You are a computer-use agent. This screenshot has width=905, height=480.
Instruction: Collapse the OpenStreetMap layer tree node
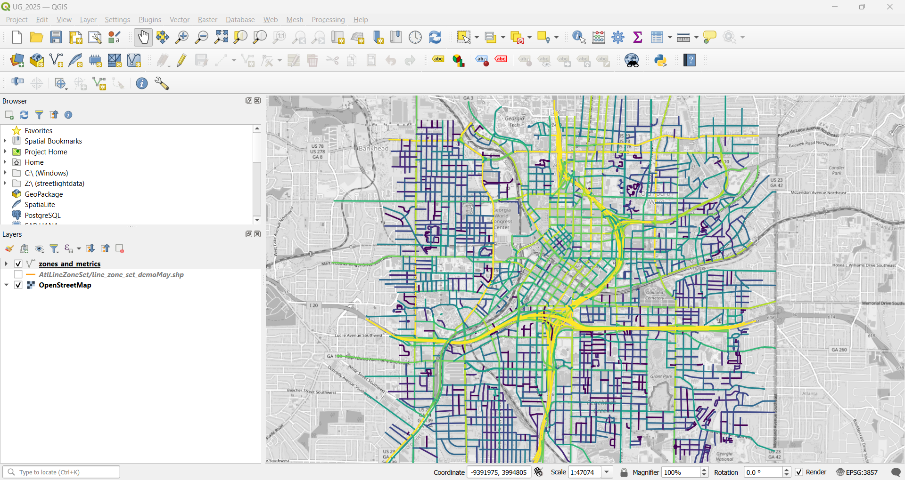click(6, 285)
